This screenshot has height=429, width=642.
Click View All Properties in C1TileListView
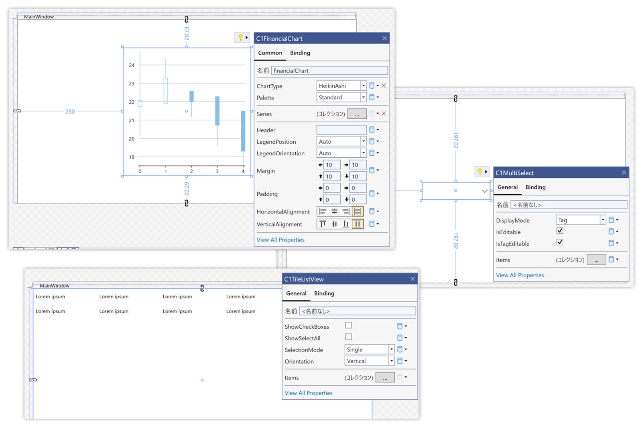tap(309, 393)
